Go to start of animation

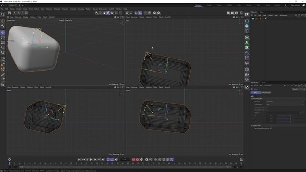(x=79, y=159)
